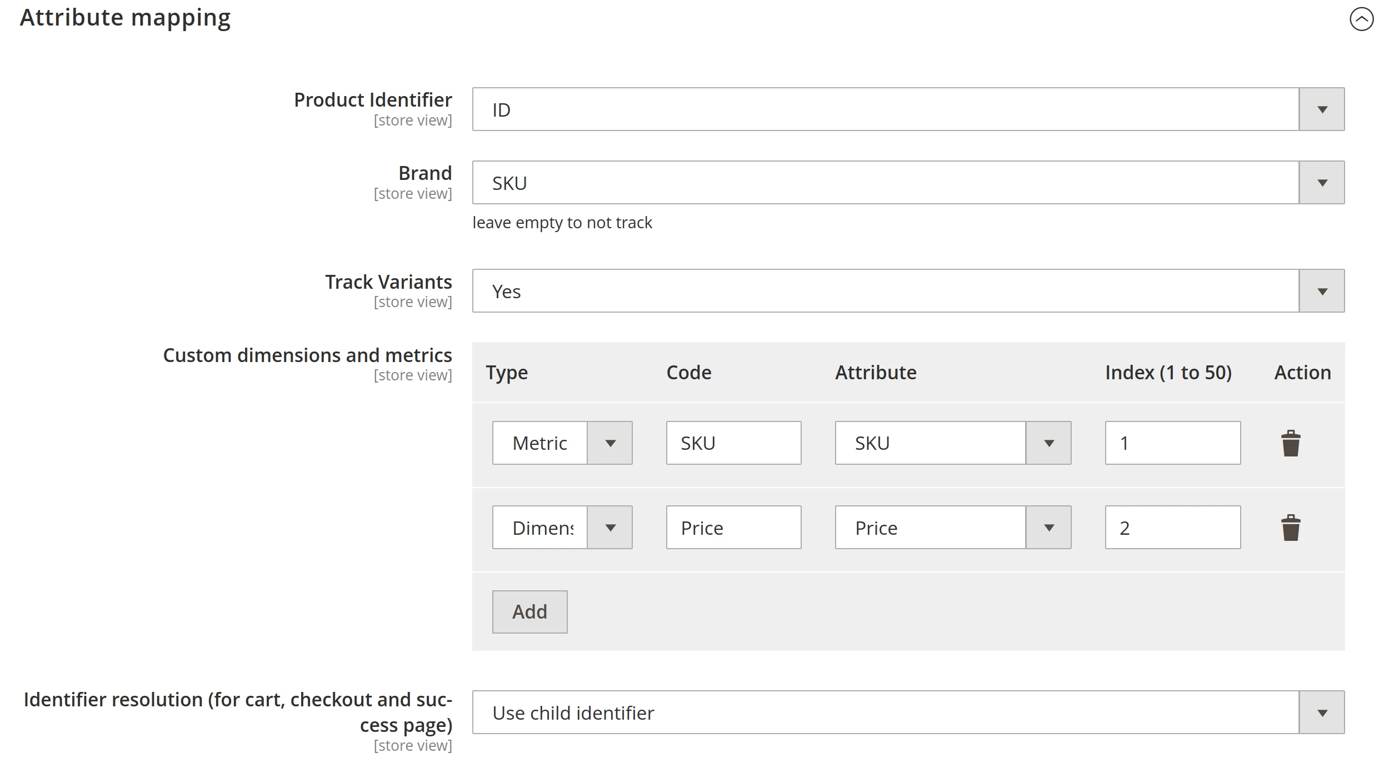The image size is (1389, 768).
Task: Click the Code field containing Price
Action: click(733, 527)
